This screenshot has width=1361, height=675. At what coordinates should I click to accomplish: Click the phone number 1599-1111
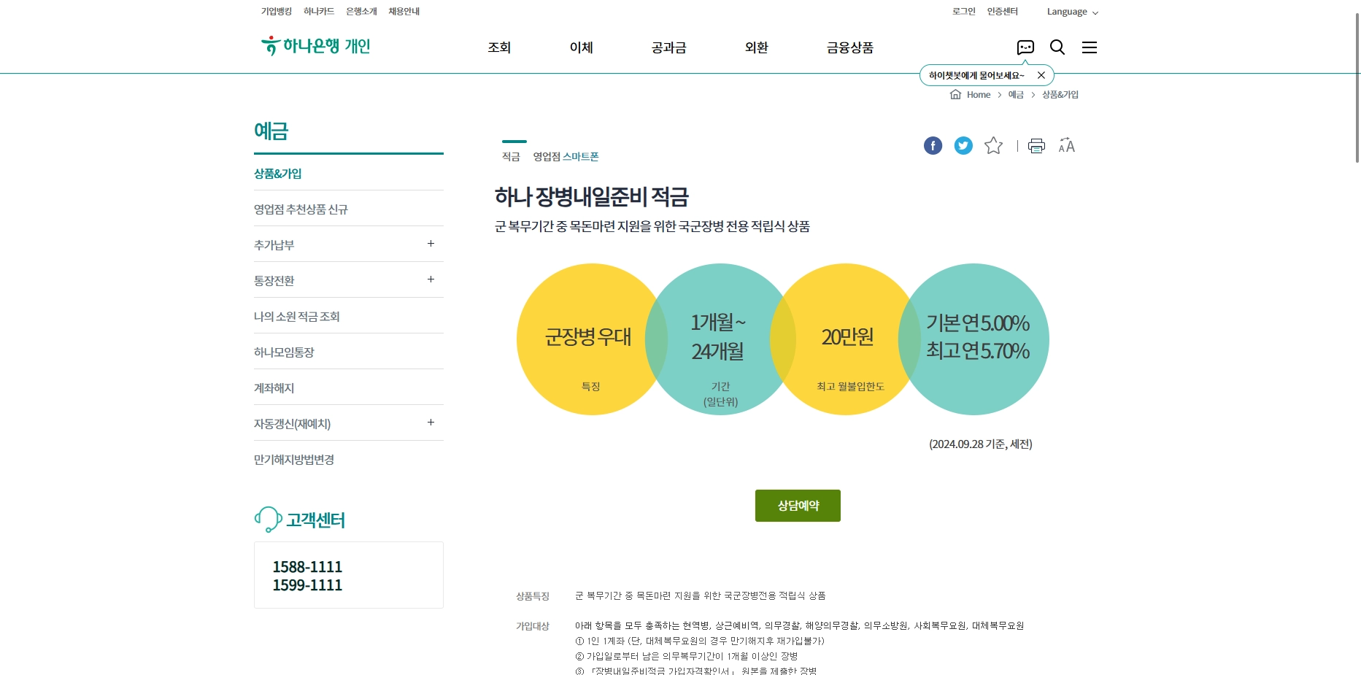click(307, 585)
